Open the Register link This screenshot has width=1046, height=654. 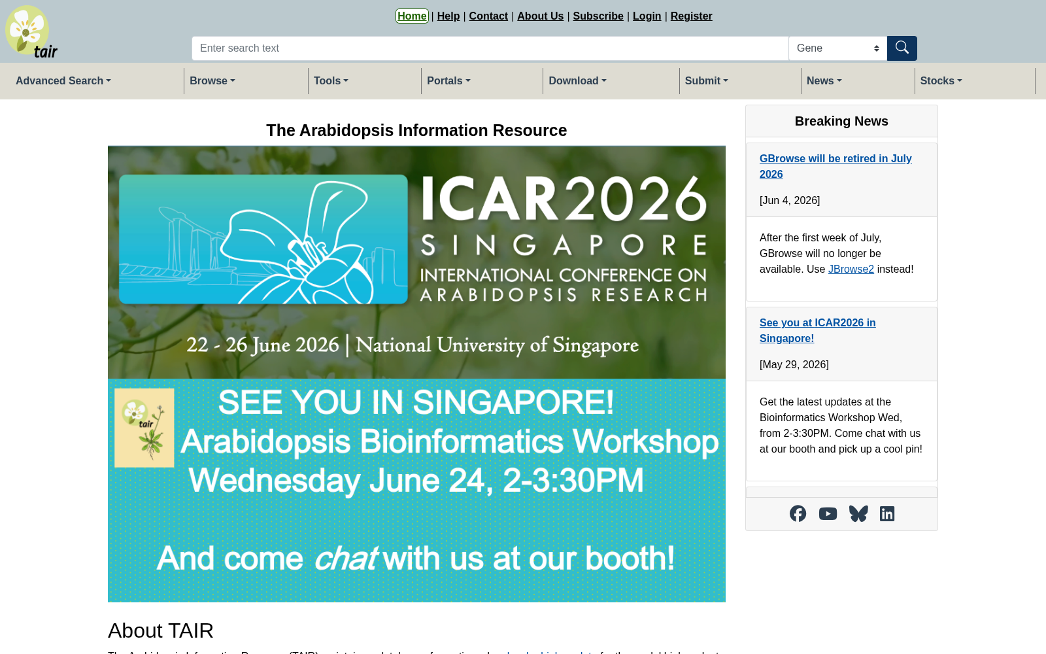pos(691,16)
